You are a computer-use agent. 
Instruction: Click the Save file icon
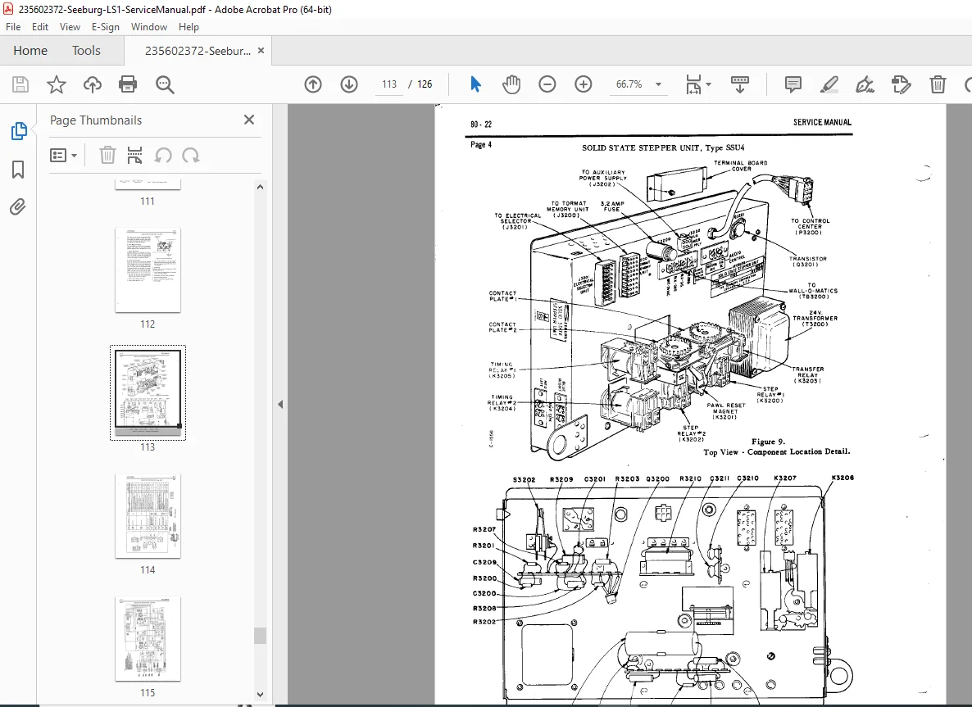coord(20,84)
